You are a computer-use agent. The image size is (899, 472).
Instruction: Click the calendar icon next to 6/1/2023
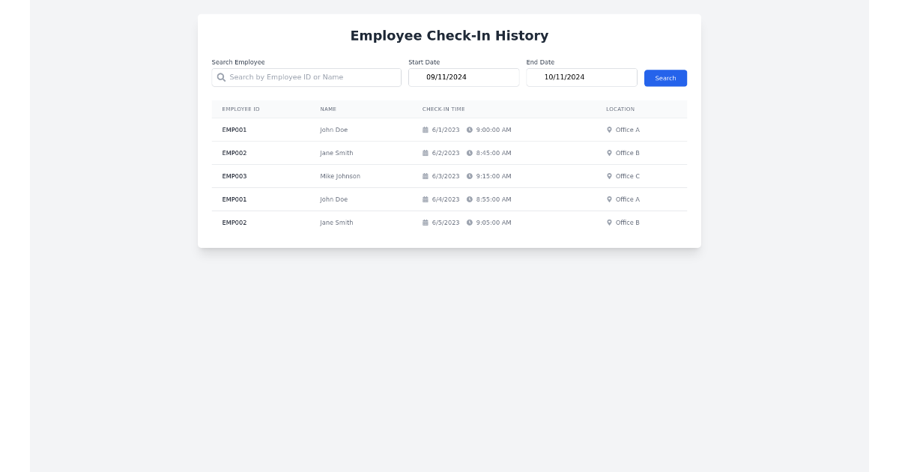[x=426, y=129]
